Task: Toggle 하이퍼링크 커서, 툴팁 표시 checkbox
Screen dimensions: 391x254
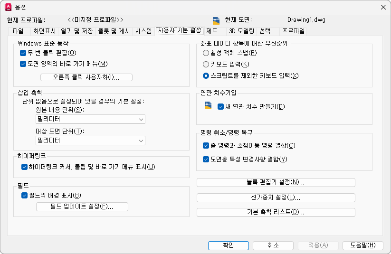Action: (25, 167)
